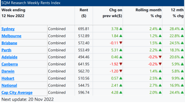Open the Darwin rents link
Image resolution: width=185 pixels, height=103 pixels.
[x=8, y=71]
